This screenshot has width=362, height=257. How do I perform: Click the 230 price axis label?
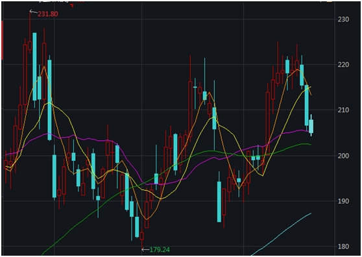343,19
